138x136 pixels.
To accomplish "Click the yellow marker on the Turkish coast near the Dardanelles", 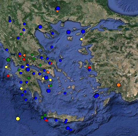I will pos(81,39).
